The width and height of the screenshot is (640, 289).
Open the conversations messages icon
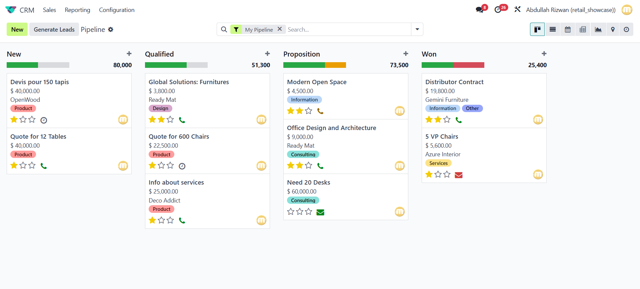click(x=479, y=10)
